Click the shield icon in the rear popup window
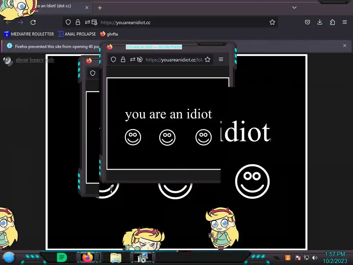Viewport: 353px width, 265px height. 93,73
